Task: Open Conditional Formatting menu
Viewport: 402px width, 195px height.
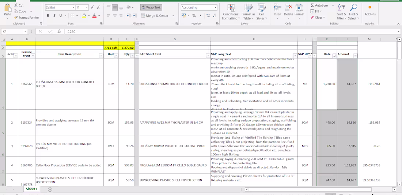Action: (231, 12)
